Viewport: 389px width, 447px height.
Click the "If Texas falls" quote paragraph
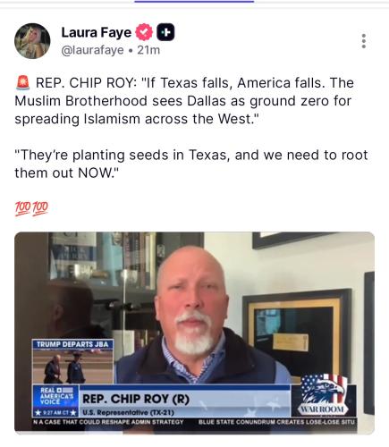pyautogui.click(x=184, y=101)
